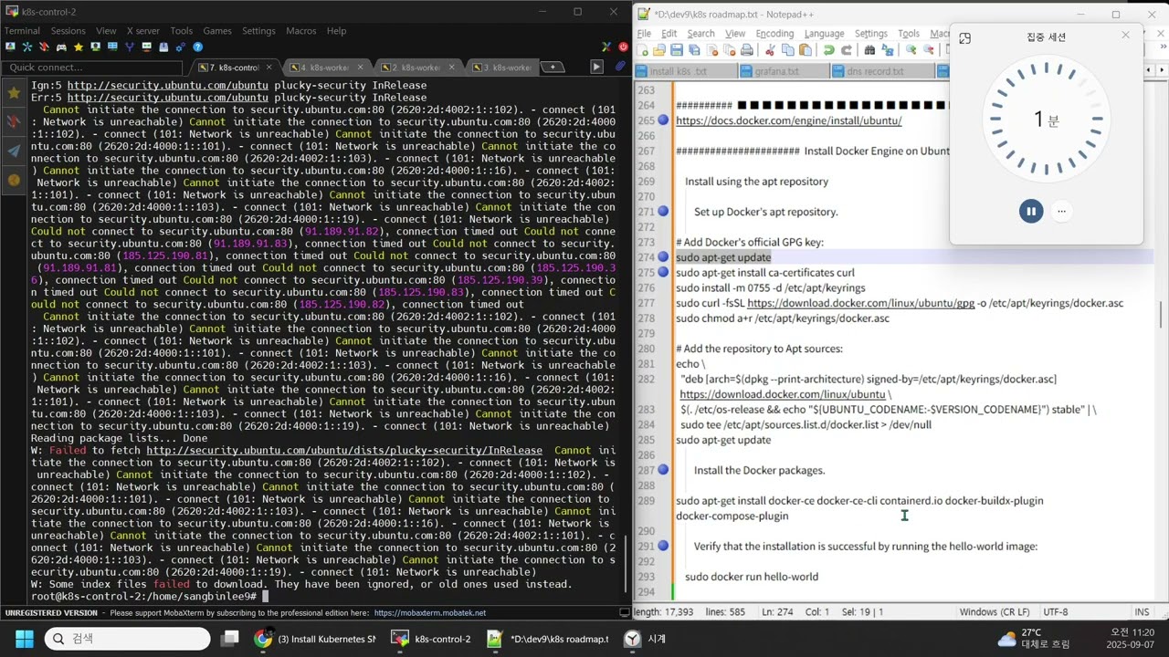Click the paperclip icon beside MobaXterm tabs
The image size is (1169, 657).
pos(620,67)
